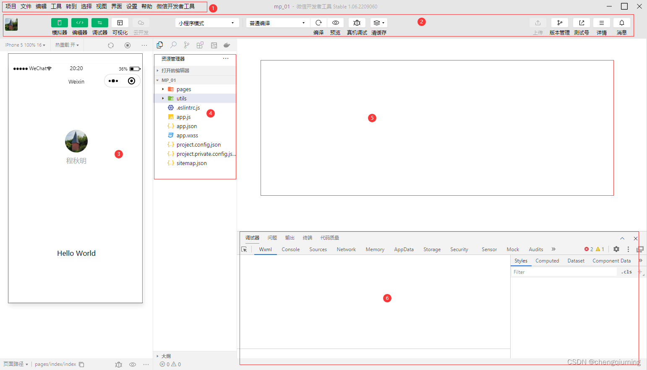Show more devtools tabs chevron
This screenshot has width=647, height=370.
tap(553, 249)
